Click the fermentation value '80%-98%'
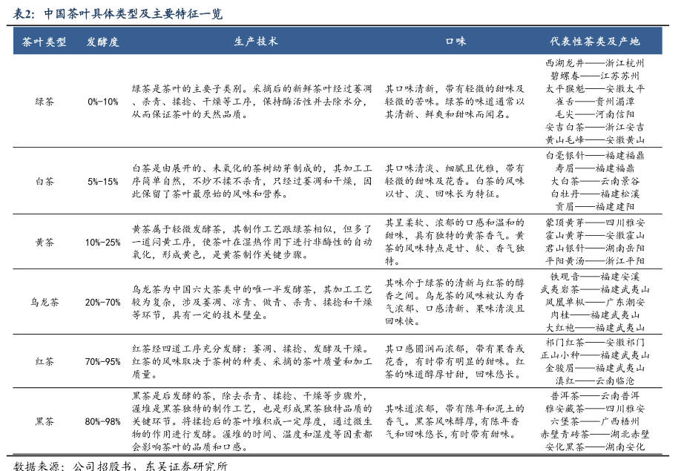Viewport: 684px width, 471px height. [102, 421]
